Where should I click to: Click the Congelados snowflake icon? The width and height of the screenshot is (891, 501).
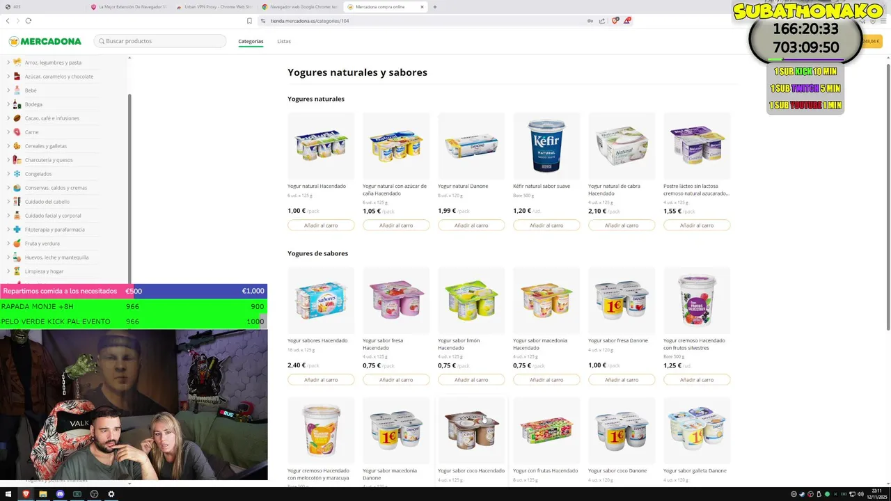17,174
